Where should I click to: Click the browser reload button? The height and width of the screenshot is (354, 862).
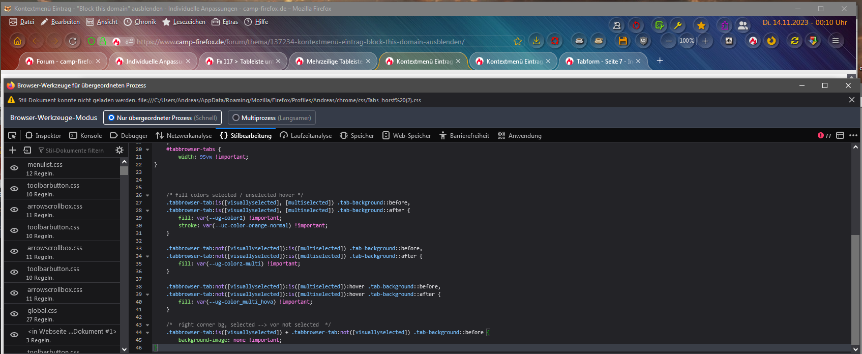click(x=73, y=41)
